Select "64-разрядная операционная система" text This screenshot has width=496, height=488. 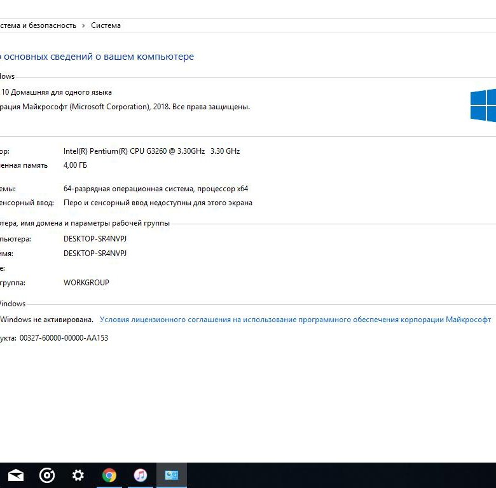128,189
